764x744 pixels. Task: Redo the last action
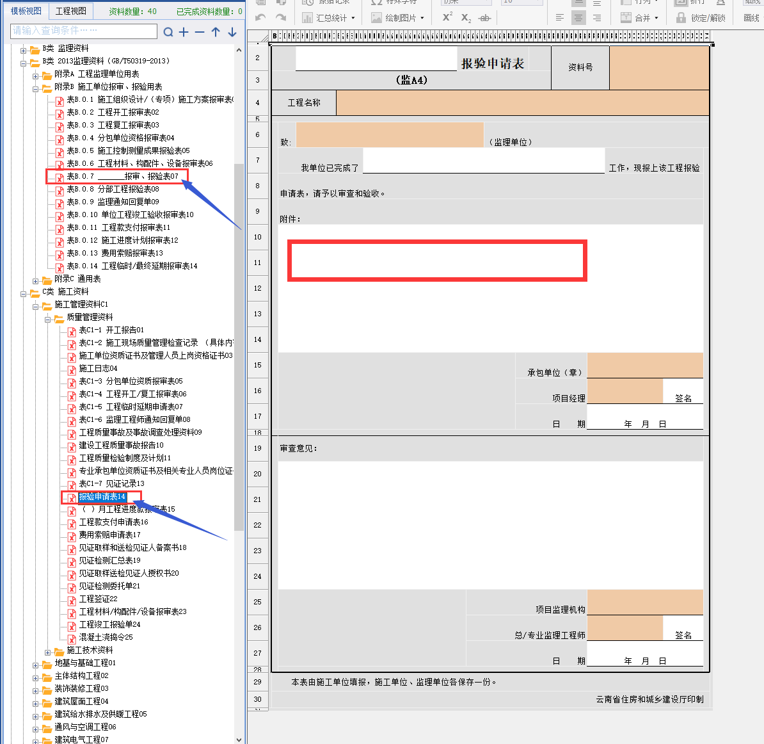281,18
